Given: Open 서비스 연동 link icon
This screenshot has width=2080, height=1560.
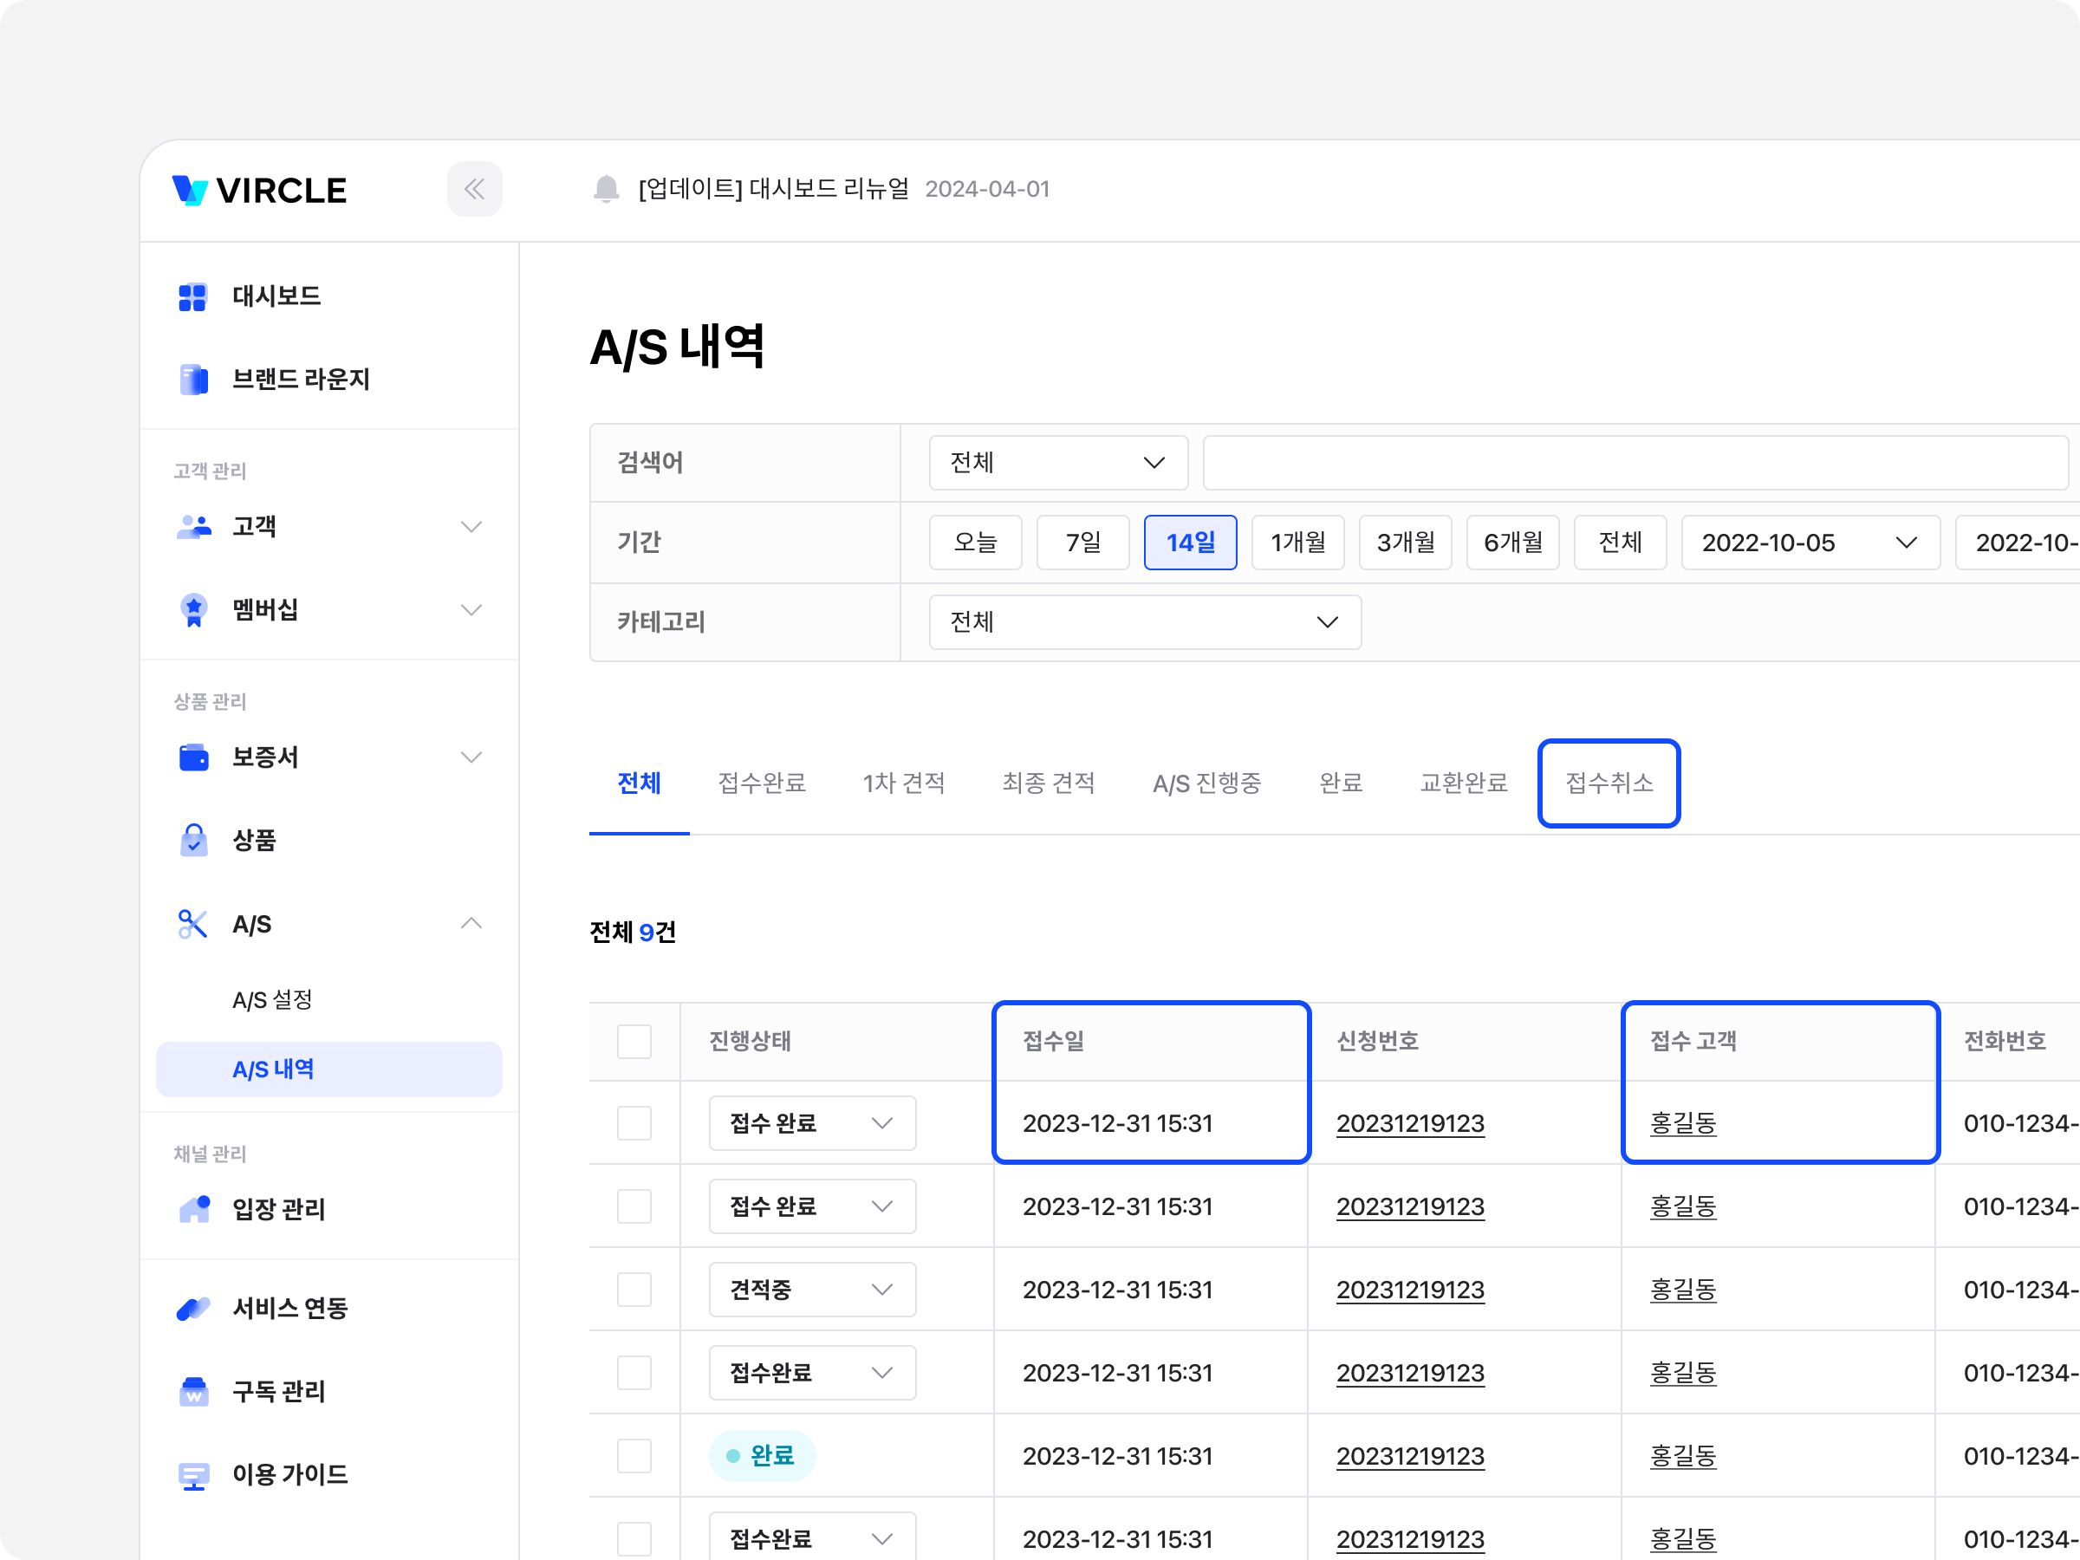Looking at the screenshot, I should click(194, 1308).
